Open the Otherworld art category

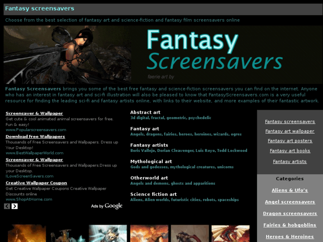click(x=149, y=178)
